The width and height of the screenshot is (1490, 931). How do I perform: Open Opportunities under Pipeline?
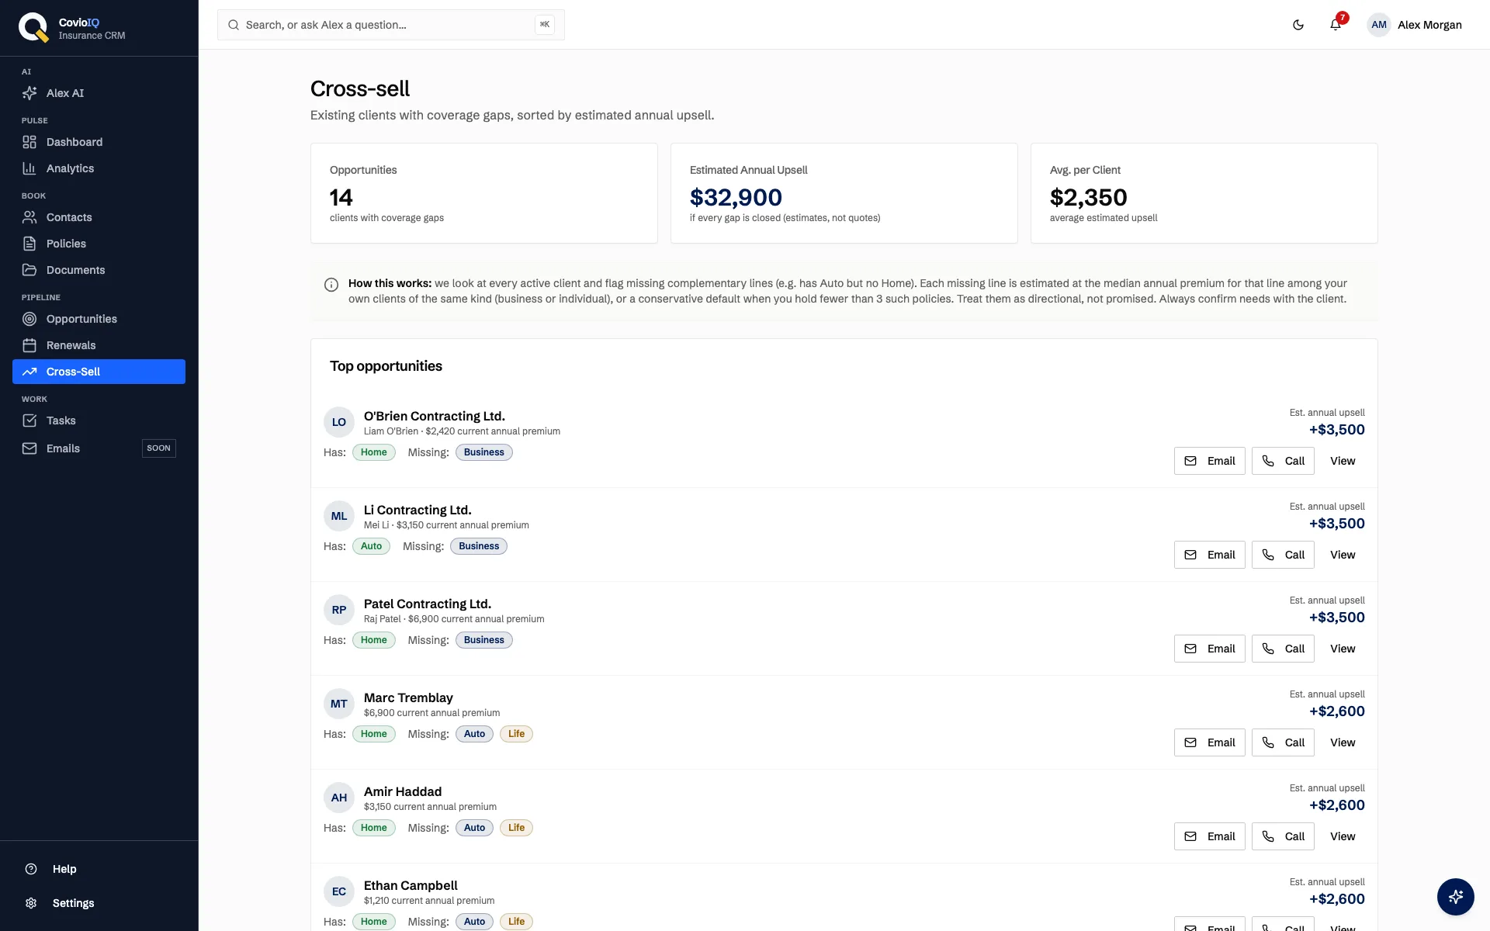tap(99, 319)
